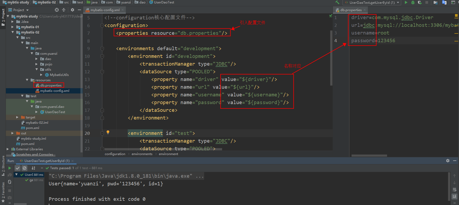Click the down-arrow in console sidebar

coord(454,183)
